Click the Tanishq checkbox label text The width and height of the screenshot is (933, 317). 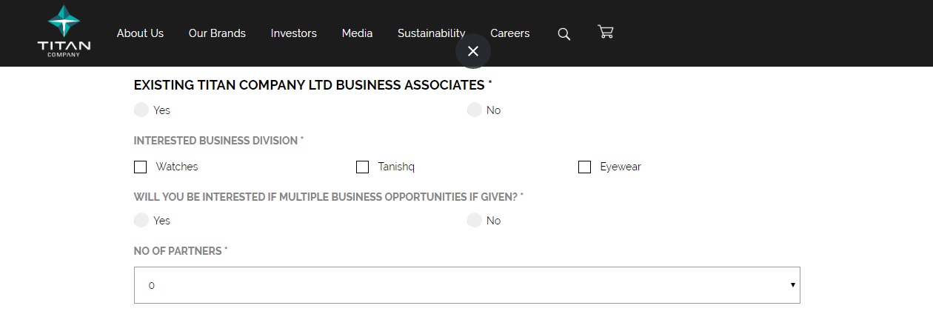coord(396,167)
